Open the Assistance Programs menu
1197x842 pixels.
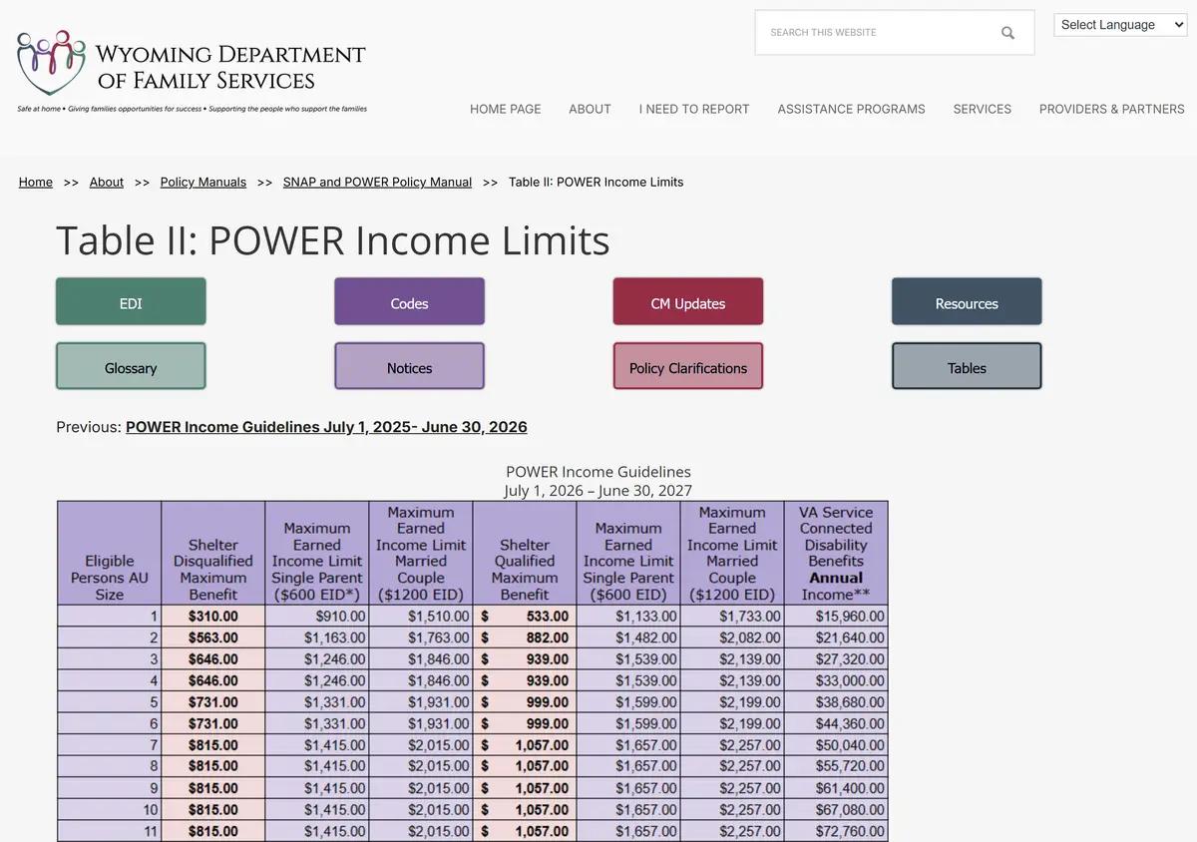[851, 109]
